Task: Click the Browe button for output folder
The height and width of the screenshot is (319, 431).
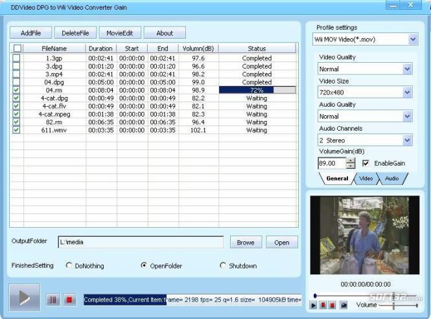Action: pos(246,242)
